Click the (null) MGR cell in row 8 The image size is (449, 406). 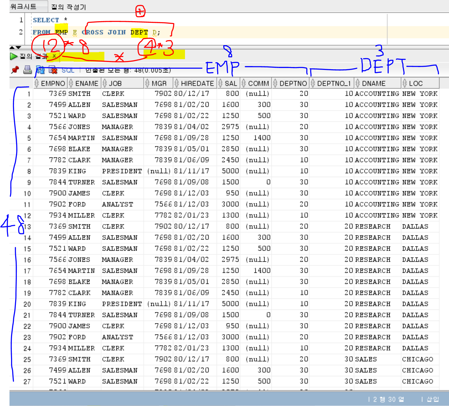tap(159, 171)
